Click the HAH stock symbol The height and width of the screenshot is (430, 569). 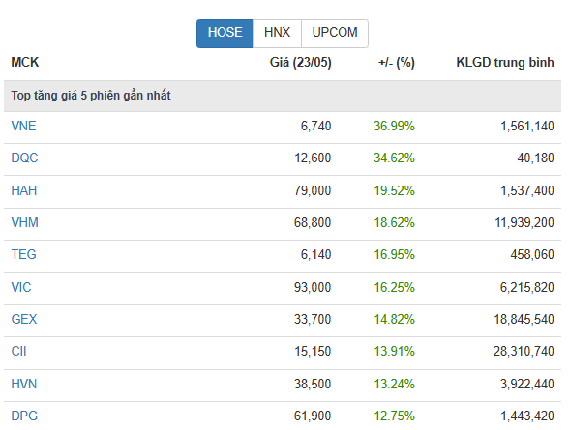pos(24,190)
